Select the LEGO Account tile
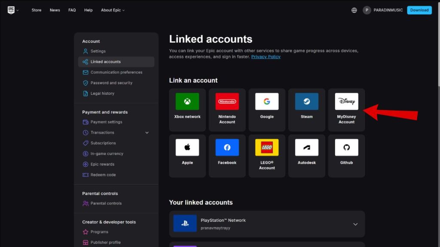440x247 pixels. click(x=267, y=155)
